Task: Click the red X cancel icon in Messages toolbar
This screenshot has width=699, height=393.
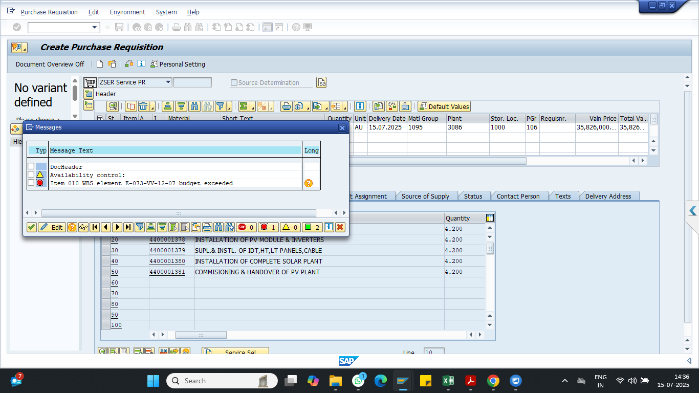Action: (340, 227)
